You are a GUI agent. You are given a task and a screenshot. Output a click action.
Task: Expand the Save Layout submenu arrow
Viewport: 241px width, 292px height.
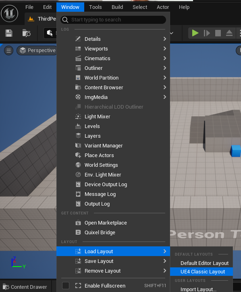(x=165, y=261)
